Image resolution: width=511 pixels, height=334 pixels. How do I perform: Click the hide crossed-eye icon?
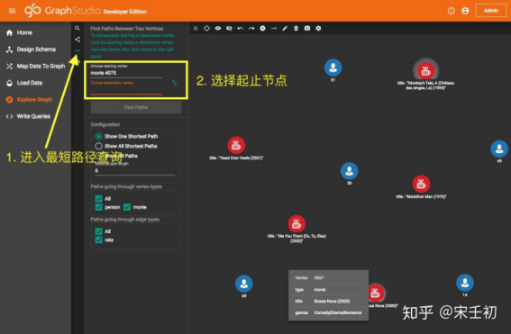(229, 28)
